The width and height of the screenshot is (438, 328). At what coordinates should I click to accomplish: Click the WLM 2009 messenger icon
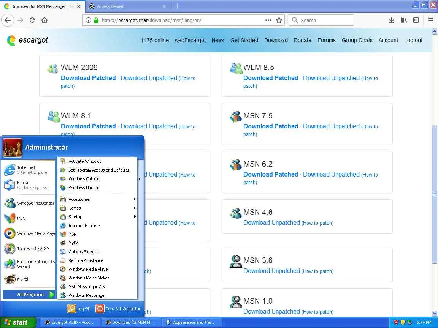pos(53,68)
